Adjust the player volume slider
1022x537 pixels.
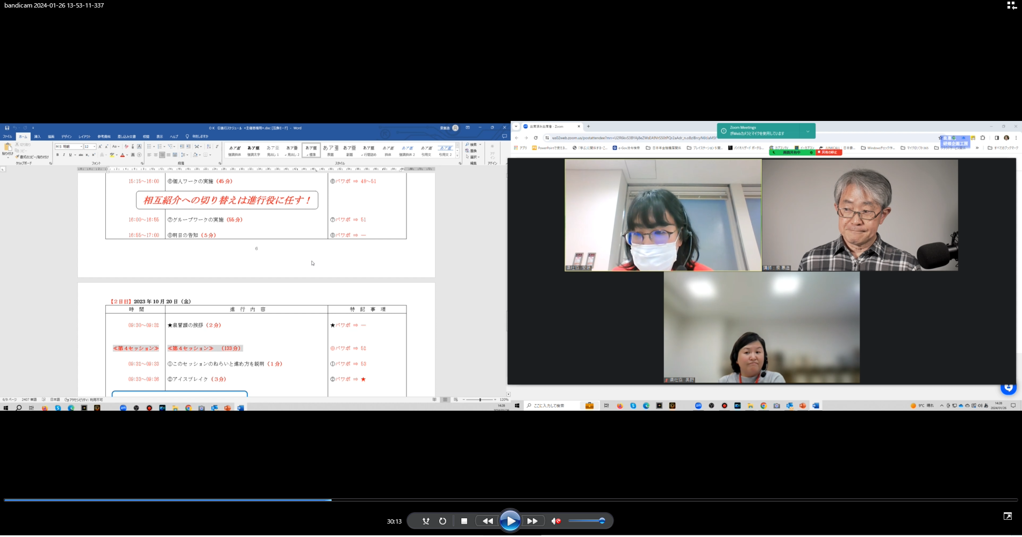[587, 521]
